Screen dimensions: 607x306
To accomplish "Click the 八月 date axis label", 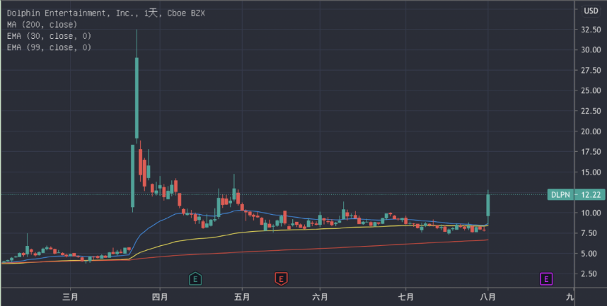I will click(487, 297).
